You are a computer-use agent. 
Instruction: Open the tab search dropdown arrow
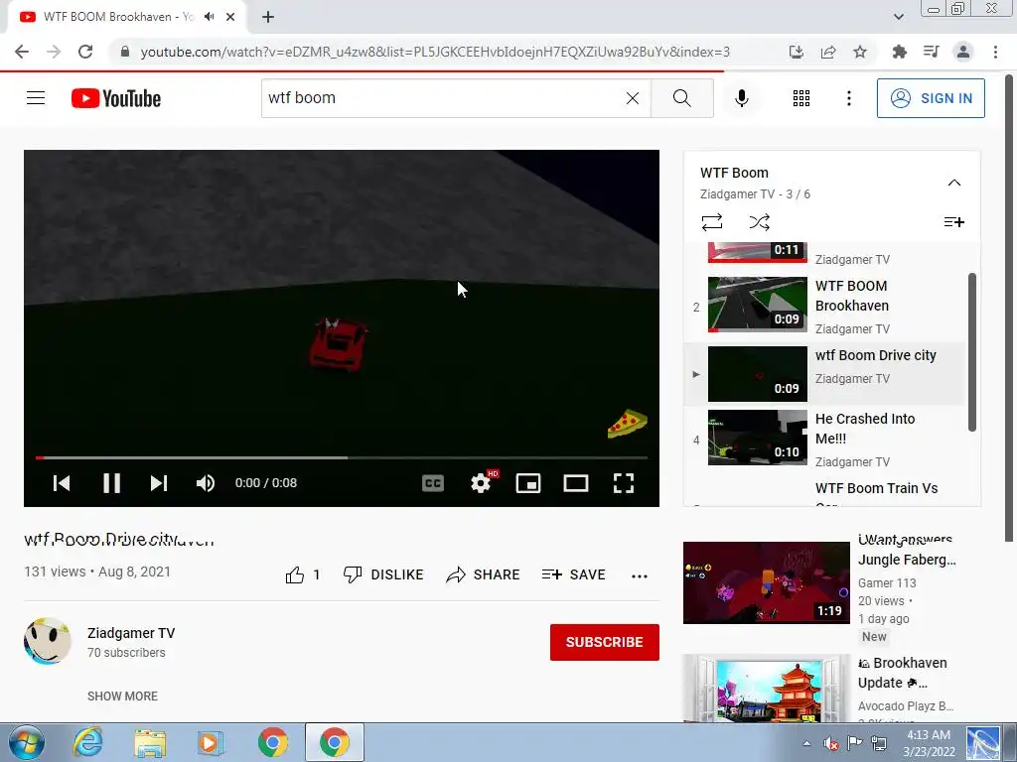898,17
